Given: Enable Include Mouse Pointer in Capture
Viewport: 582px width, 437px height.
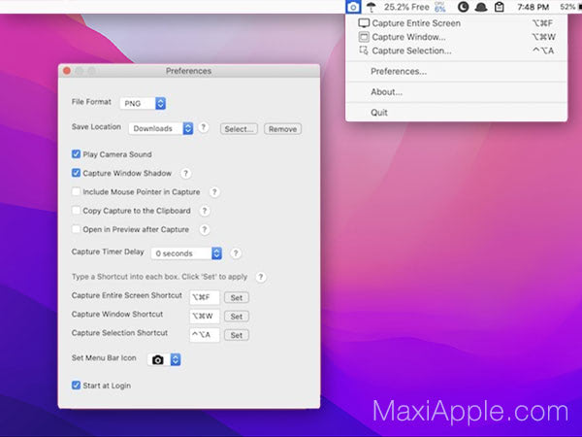Looking at the screenshot, I should [76, 191].
